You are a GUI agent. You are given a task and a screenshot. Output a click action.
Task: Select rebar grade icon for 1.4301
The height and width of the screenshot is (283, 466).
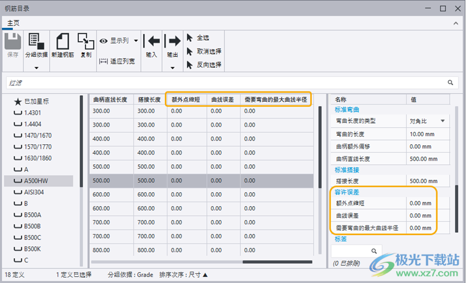[x=18, y=113]
